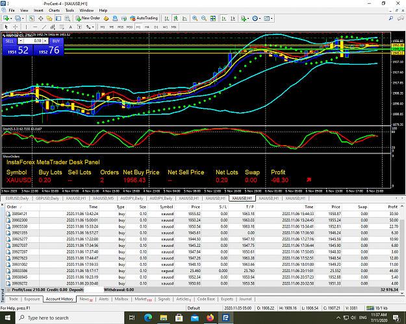Image resolution: width=406 pixels, height=324 pixels.
Task: Select the Horizontal Line drawing tool
Action: 35,27
